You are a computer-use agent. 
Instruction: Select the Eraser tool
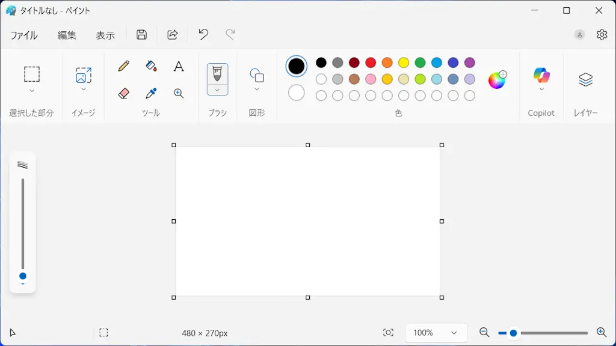point(124,93)
